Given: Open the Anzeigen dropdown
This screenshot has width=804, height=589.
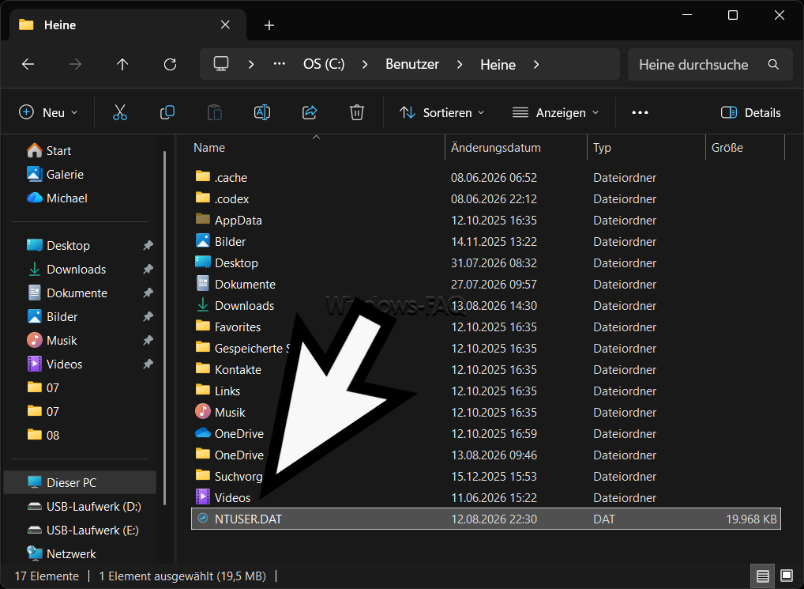Looking at the screenshot, I should point(556,112).
